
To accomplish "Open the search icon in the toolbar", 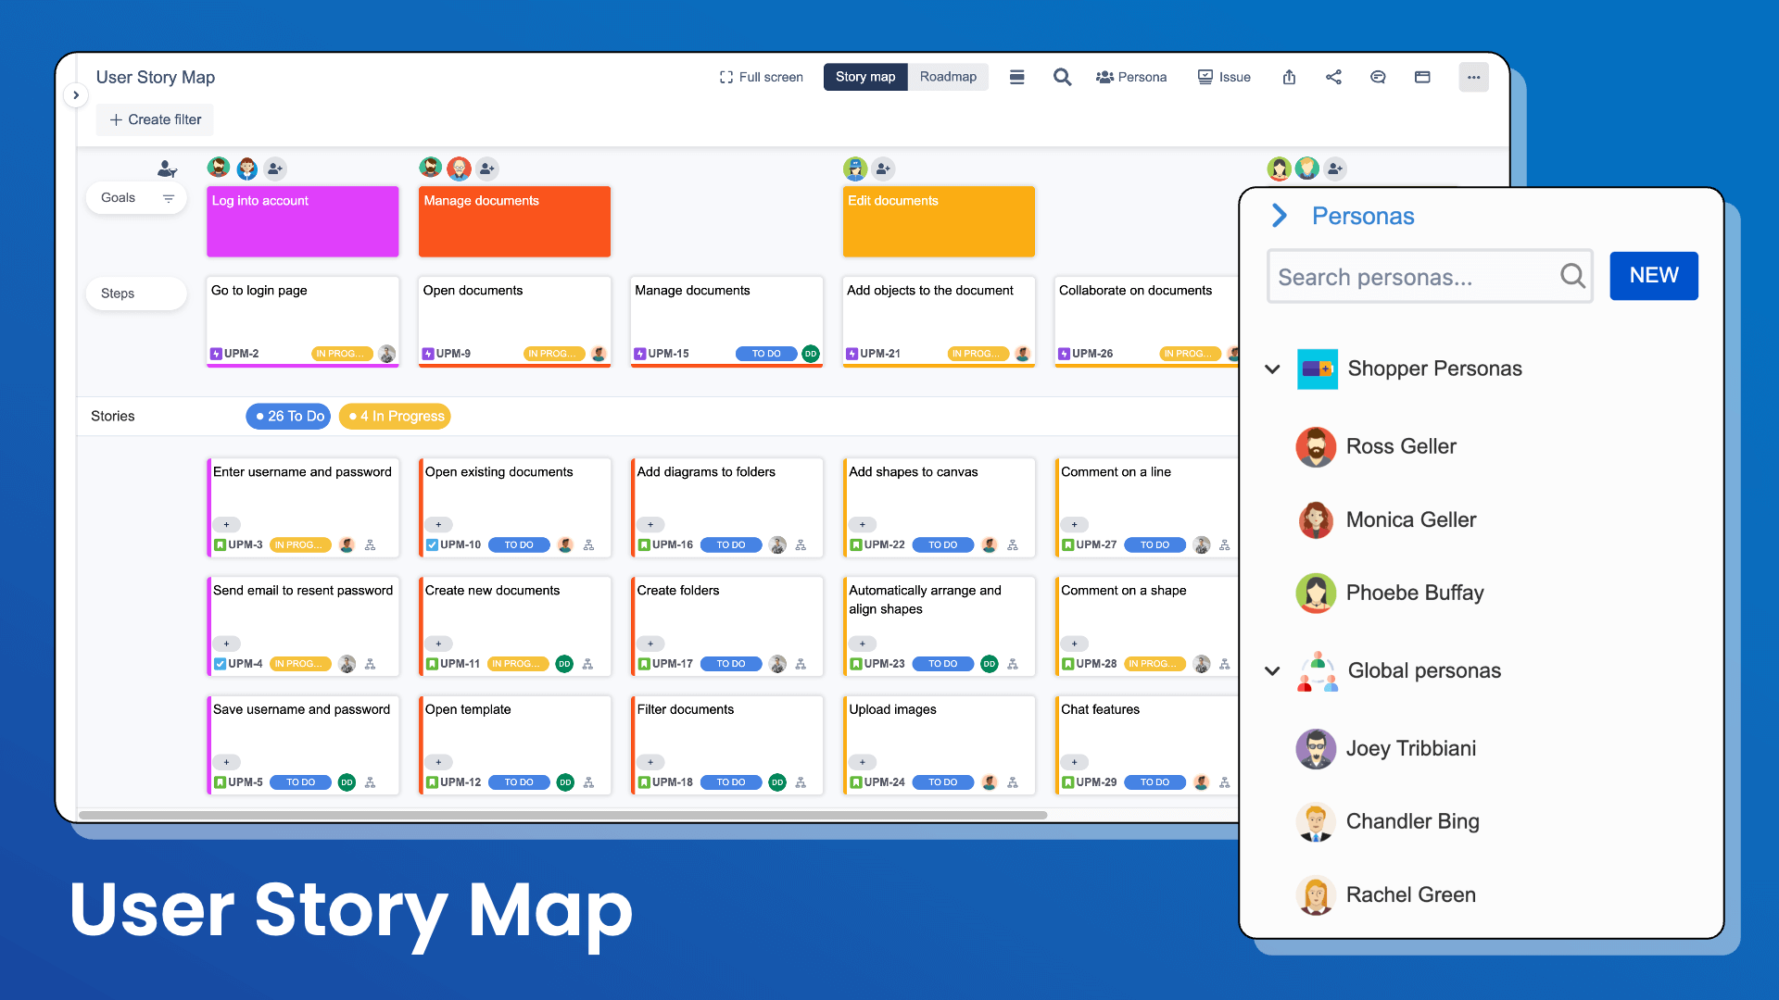I will [x=1062, y=77].
